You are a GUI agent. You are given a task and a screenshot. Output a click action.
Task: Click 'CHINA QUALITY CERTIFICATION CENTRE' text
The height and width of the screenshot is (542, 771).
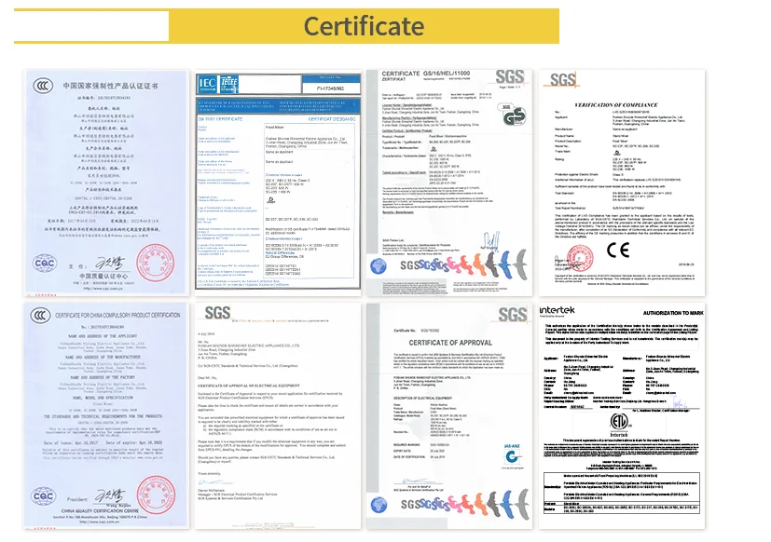[x=100, y=511]
